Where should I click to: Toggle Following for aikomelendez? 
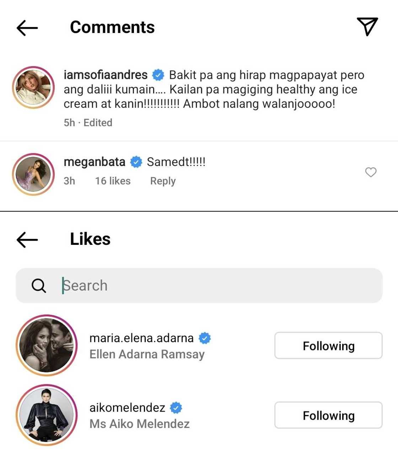pyautogui.click(x=328, y=415)
